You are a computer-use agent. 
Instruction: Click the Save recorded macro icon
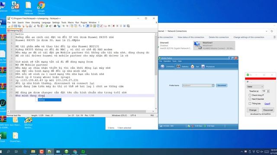click(128, 26)
